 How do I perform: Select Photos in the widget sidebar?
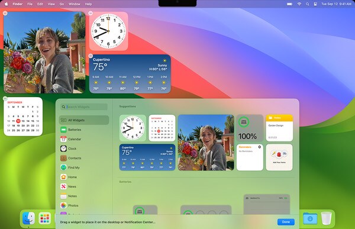84,205
